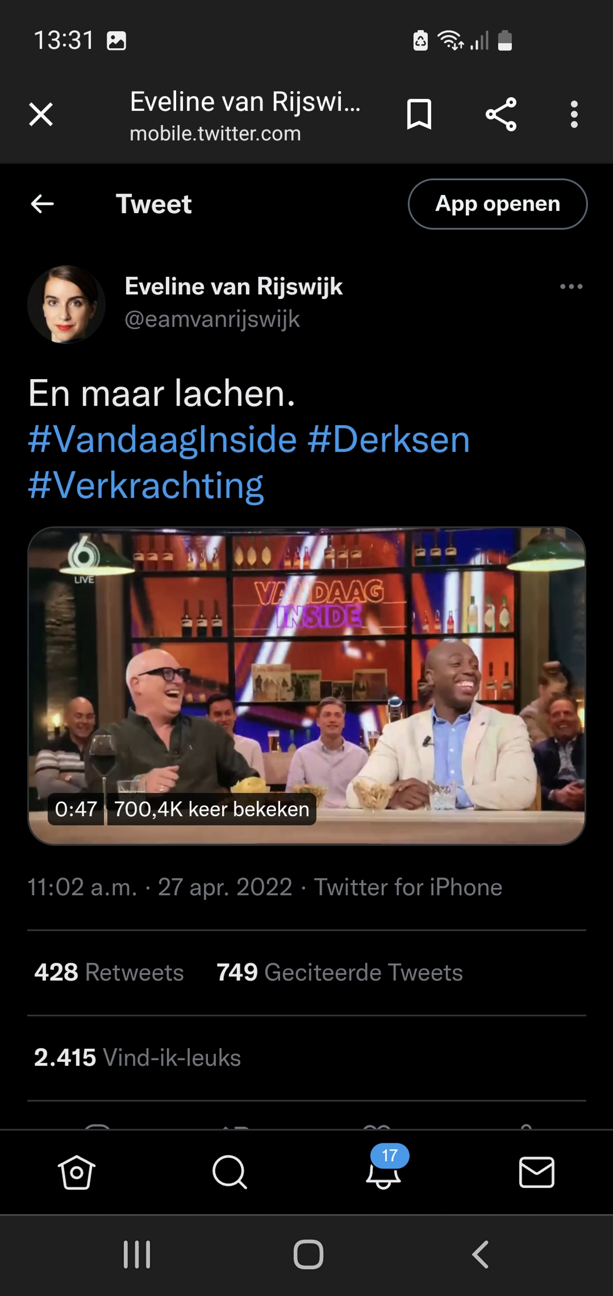Open the browser three-dot overflow menu
613x1296 pixels.
(574, 114)
